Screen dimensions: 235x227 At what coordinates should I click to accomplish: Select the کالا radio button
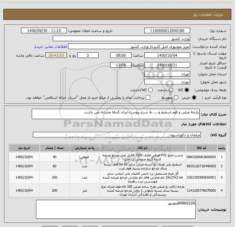(x=187, y=90)
